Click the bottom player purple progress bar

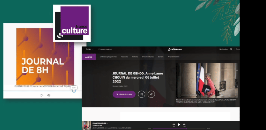coord(179,129)
